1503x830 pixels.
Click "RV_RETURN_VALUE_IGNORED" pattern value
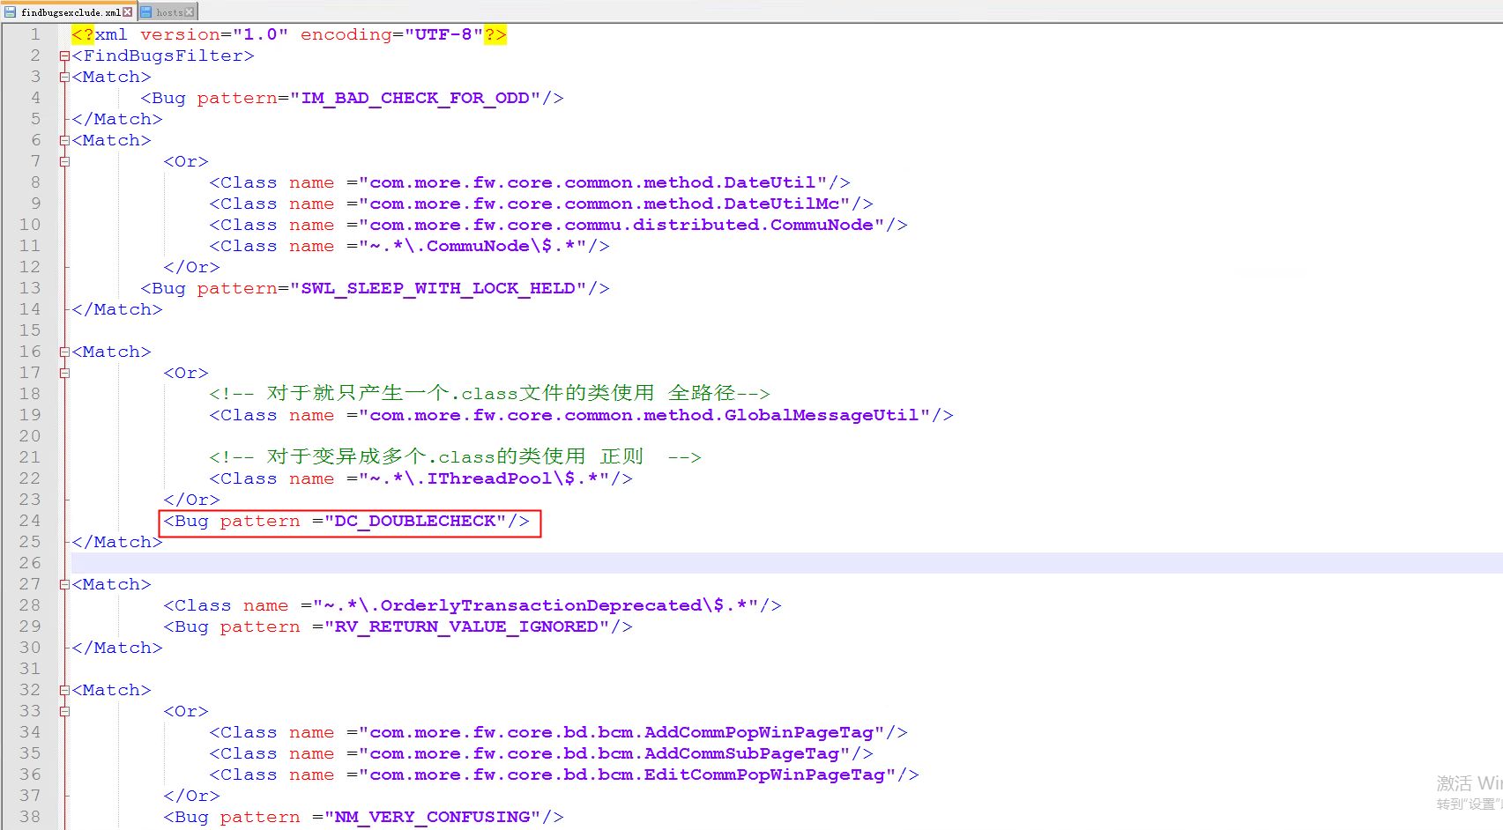tap(466, 626)
